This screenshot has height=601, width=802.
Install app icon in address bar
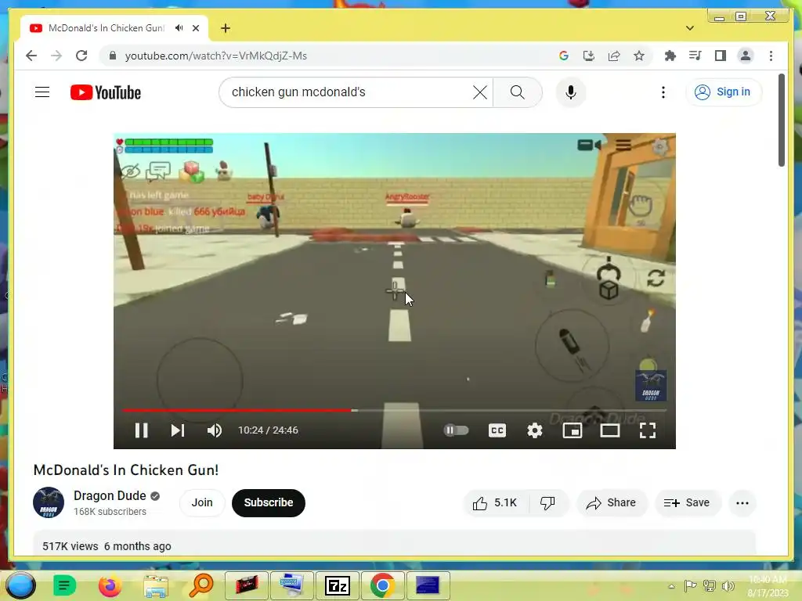click(x=589, y=56)
